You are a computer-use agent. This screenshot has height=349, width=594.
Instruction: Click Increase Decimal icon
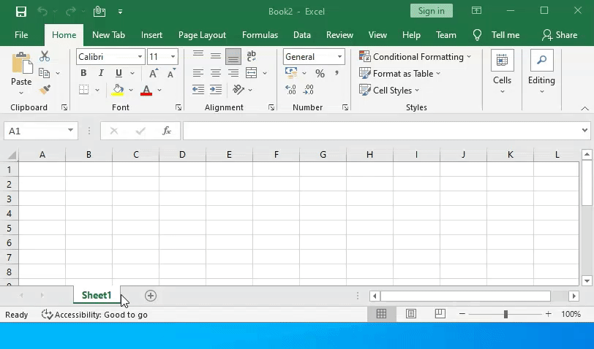click(290, 90)
